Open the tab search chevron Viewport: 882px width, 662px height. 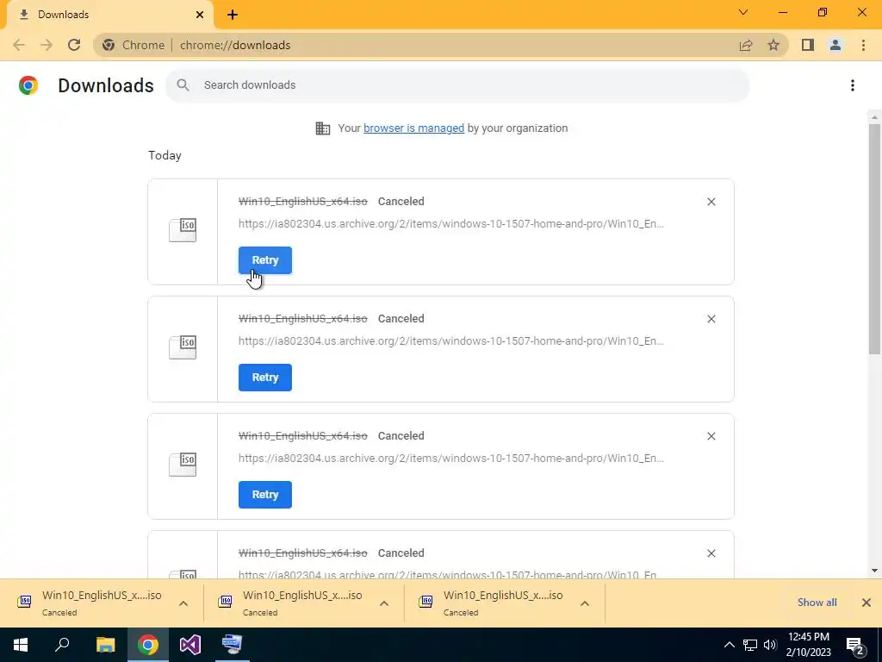[x=743, y=12]
